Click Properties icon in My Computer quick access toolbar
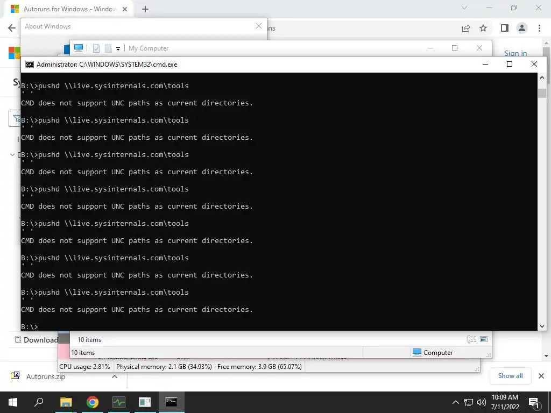 pyautogui.click(x=96, y=48)
